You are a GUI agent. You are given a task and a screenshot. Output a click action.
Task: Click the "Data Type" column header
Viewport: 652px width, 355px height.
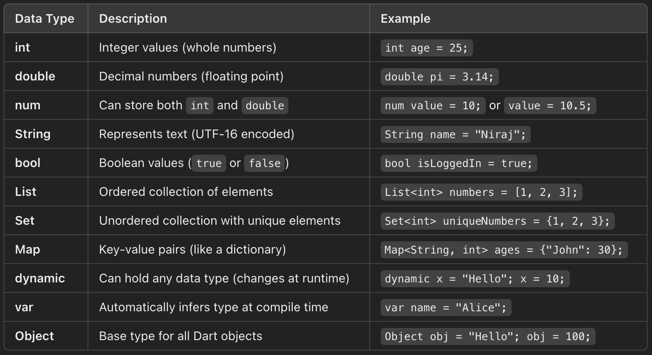pos(45,19)
